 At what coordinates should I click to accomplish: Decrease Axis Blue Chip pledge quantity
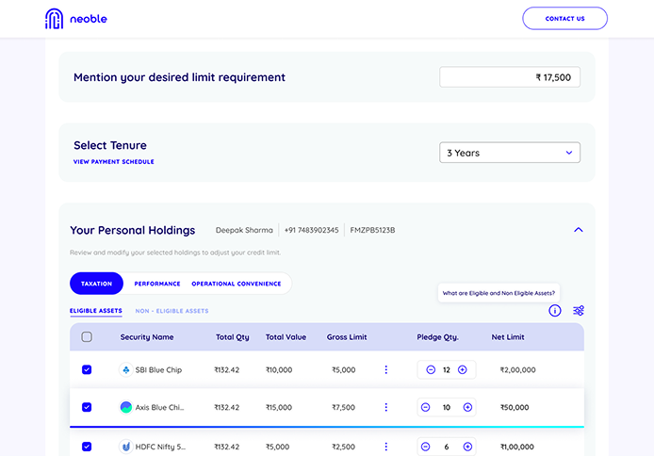click(425, 407)
